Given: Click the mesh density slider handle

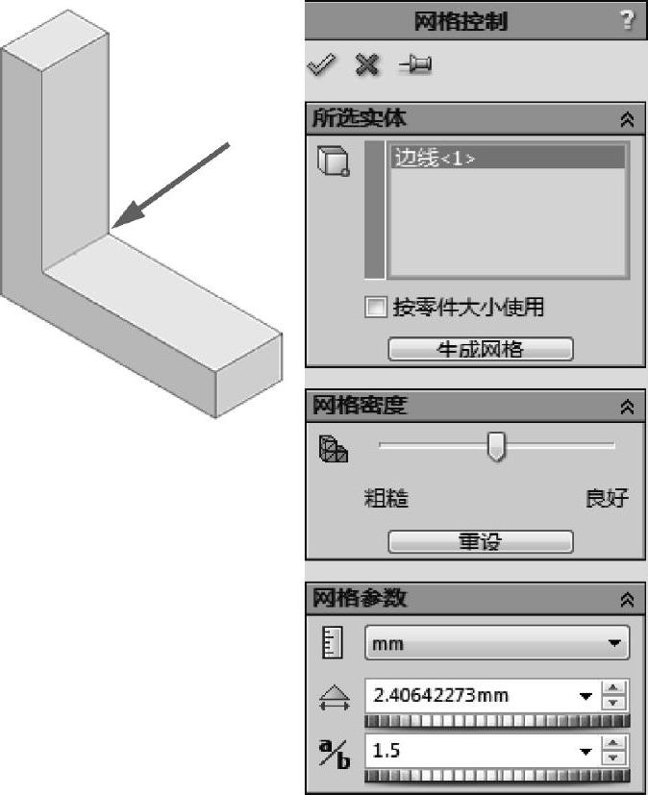Looking at the screenshot, I should [496, 447].
